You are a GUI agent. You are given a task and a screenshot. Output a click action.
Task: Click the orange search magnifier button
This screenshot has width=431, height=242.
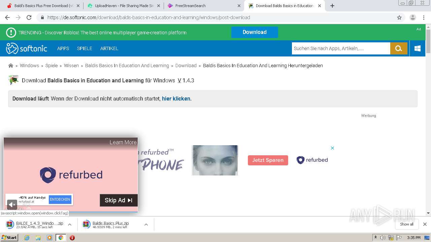click(399, 48)
